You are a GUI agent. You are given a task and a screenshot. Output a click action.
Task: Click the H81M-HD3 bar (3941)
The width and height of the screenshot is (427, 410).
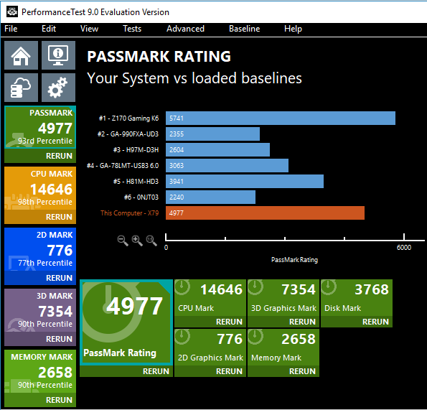[x=245, y=182]
